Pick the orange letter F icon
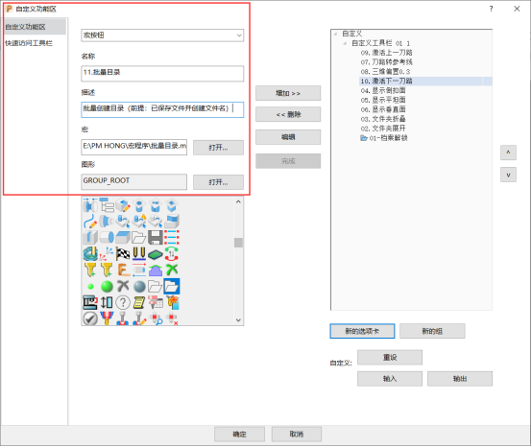 [x=123, y=270]
